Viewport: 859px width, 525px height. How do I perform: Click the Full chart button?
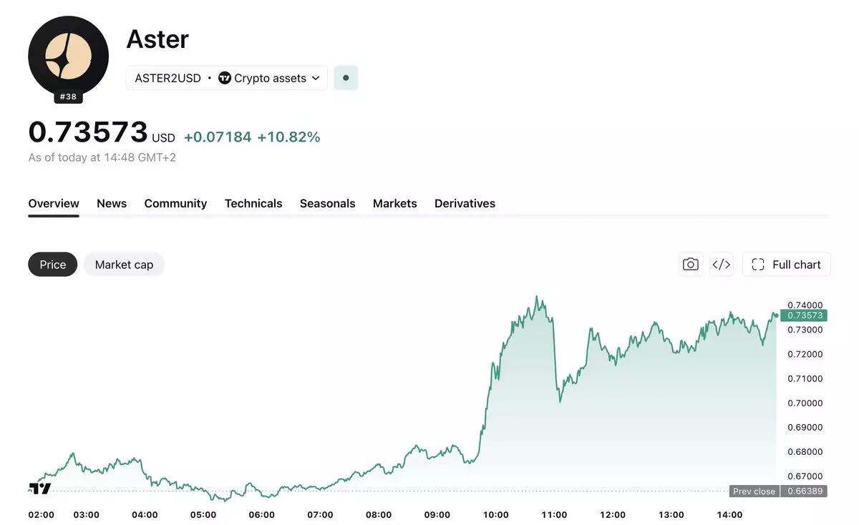coord(787,265)
